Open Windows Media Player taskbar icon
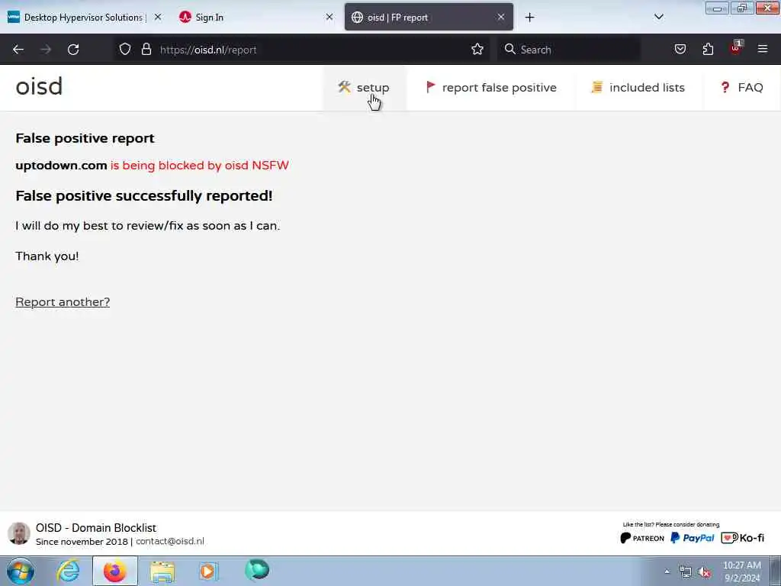This screenshot has width=781, height=586. [x=208, y=571]
